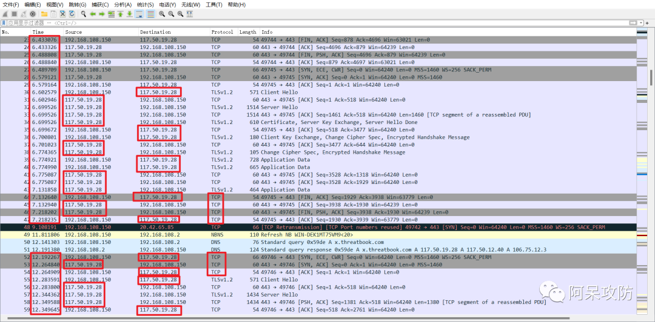Viewport: 655px width, 322px height.
Task: Open the 分析(A) menu
Action: [x=123, y=4]
